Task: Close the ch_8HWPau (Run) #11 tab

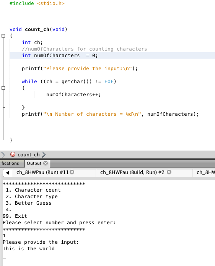Action: [72, 172]
